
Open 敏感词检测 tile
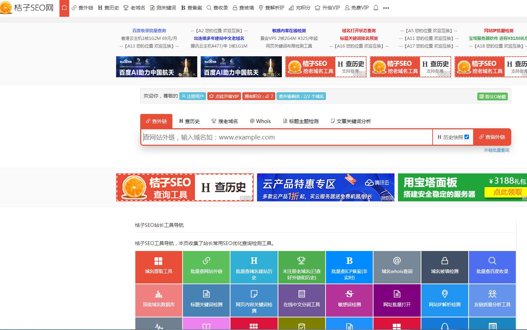point(349,300)
